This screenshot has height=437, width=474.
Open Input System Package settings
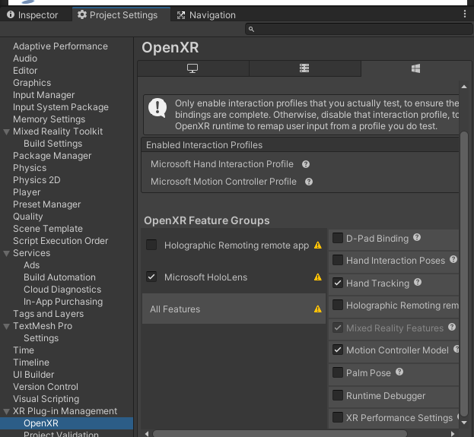click(61, 107)
